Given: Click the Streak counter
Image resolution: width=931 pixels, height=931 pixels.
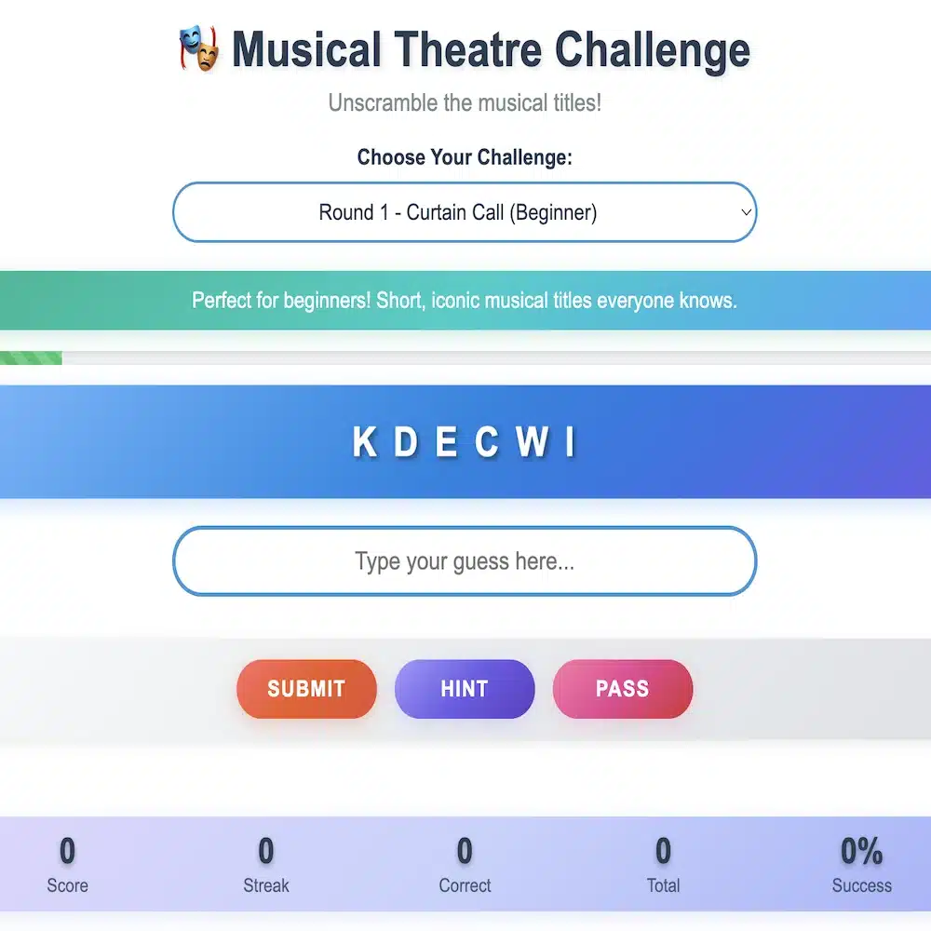Looking at the screenshot, I should click(x=266, y=864).
